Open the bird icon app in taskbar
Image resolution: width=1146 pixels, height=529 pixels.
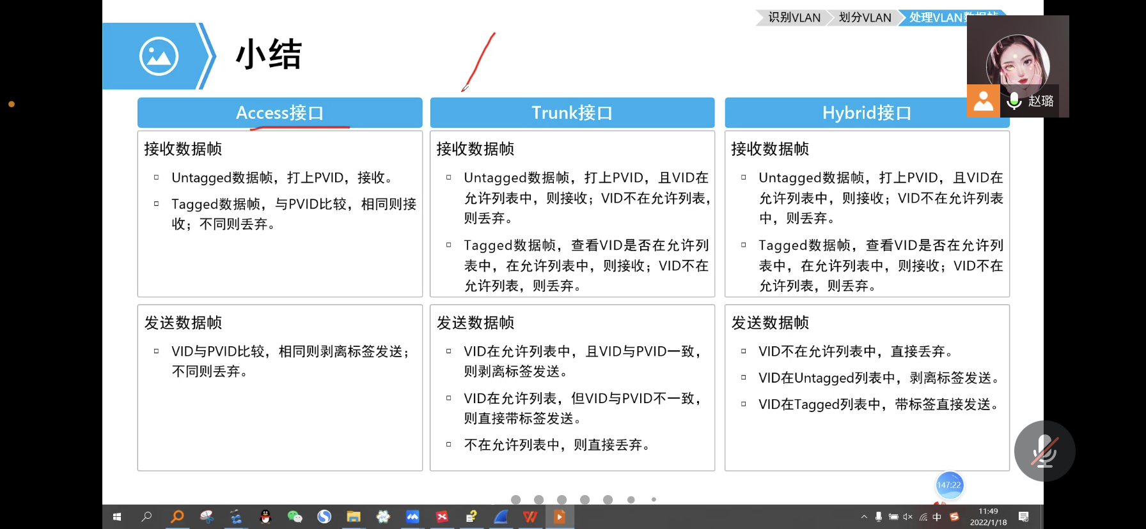click(x=236, y=517)
